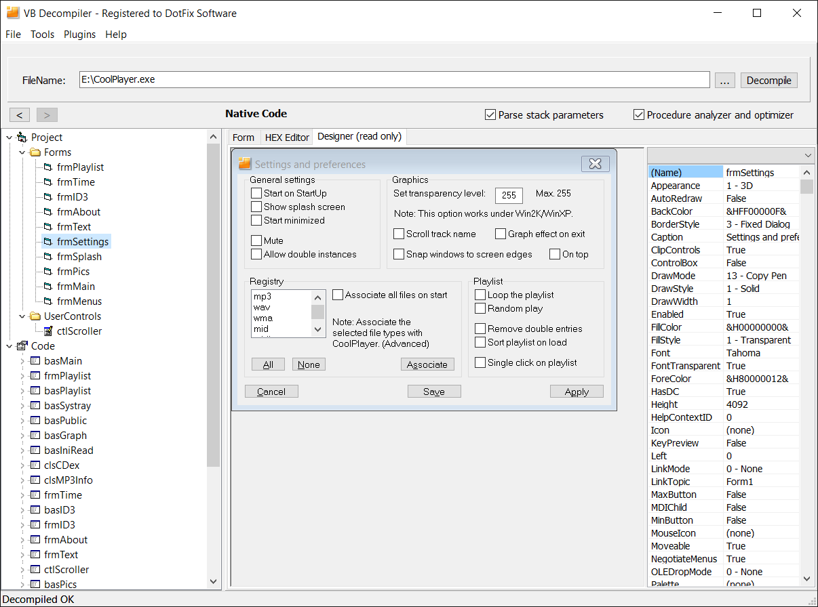Collapse the UserControls folder node
The width and height of the screenshot is (818, 607).
click(x=22, y=316)
